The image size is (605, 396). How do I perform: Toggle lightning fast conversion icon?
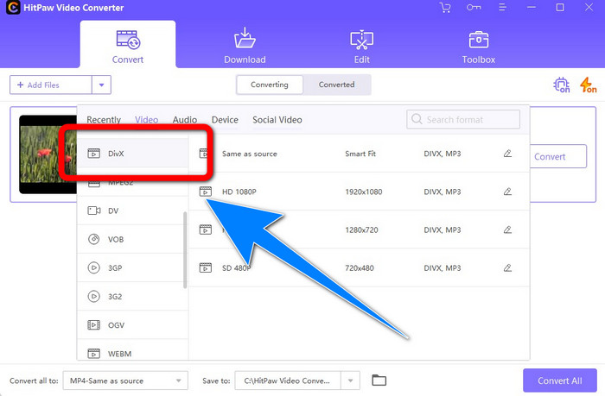point(588,85)
